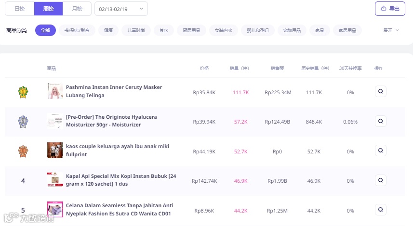Expand the category list with 展开
The width and height of the screenshot is (413, 226).
click(391, 30)
